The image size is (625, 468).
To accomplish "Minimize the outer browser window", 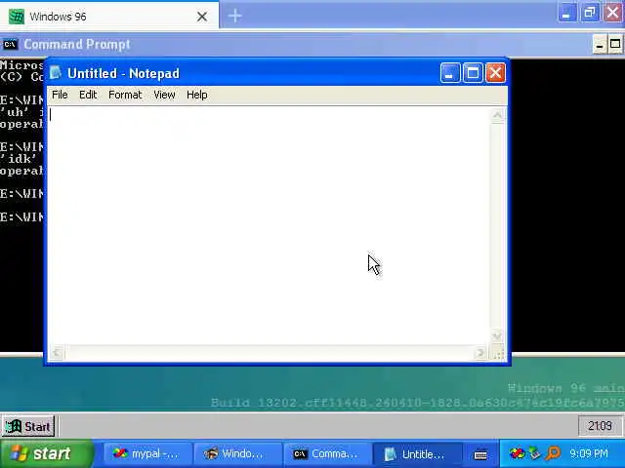I will point(566,13).
